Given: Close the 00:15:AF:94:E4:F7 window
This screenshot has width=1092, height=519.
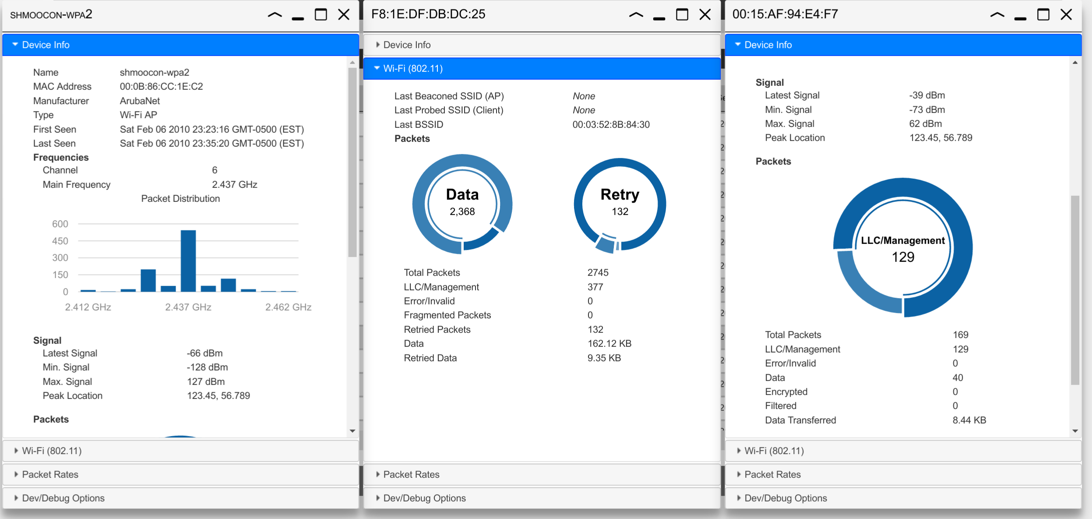Looking at the screenshot, I should coord(1067,14).
